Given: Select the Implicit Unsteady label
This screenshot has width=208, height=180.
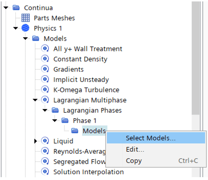Looking at the screenshot, I should (x=81, y=79).
